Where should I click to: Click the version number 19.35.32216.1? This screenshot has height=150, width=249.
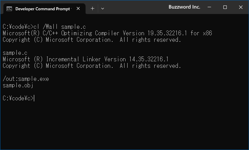(x=167, y=33)
